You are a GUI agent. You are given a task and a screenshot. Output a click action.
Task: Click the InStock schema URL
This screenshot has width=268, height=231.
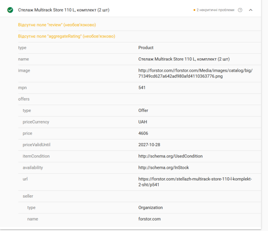coord(164,167)
